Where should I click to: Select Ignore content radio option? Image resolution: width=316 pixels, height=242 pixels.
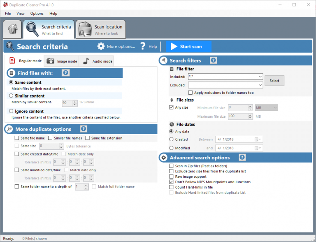(11, 111)
